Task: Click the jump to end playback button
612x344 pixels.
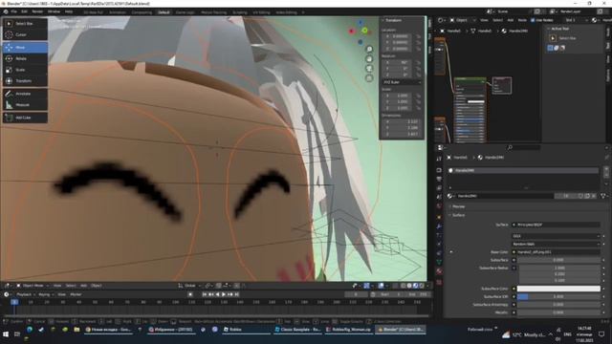Action: point(236,294)
